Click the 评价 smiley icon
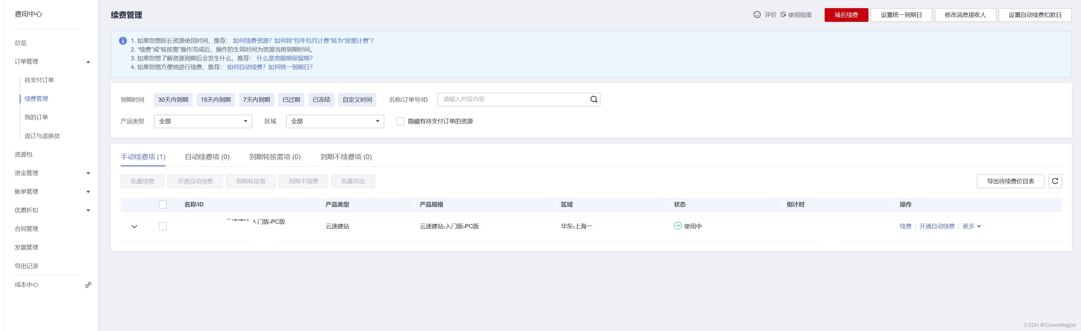Screen dimensions: 1081x331 [757, 15]
